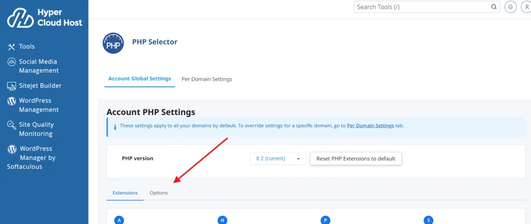Follow the Per Domain Settings link
Screen dimensions: 531x224
[370, 125]
